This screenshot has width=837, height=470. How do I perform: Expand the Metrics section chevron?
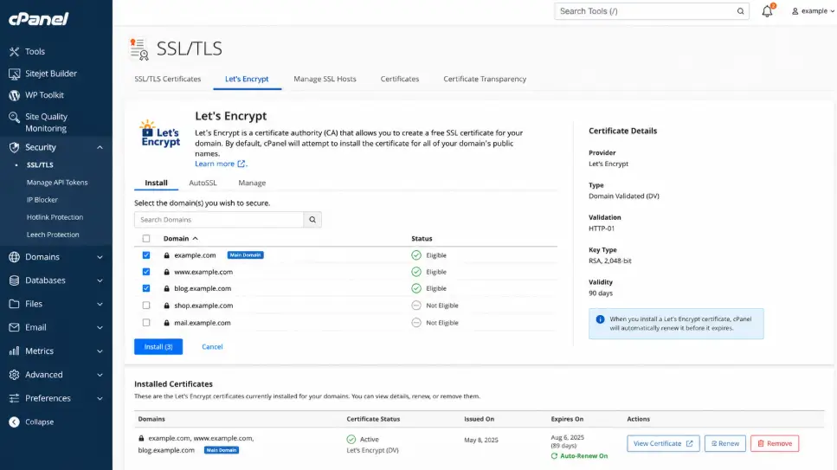(x=100, y=351)
